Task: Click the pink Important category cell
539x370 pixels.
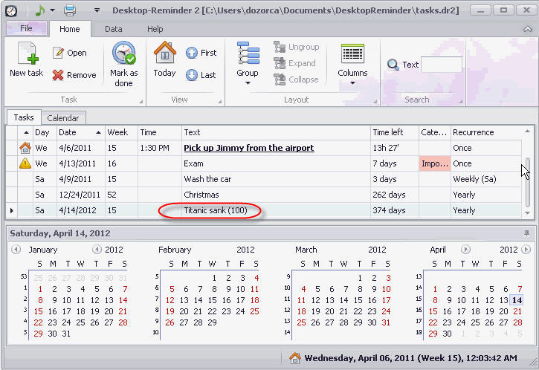Action: point(435,164)
